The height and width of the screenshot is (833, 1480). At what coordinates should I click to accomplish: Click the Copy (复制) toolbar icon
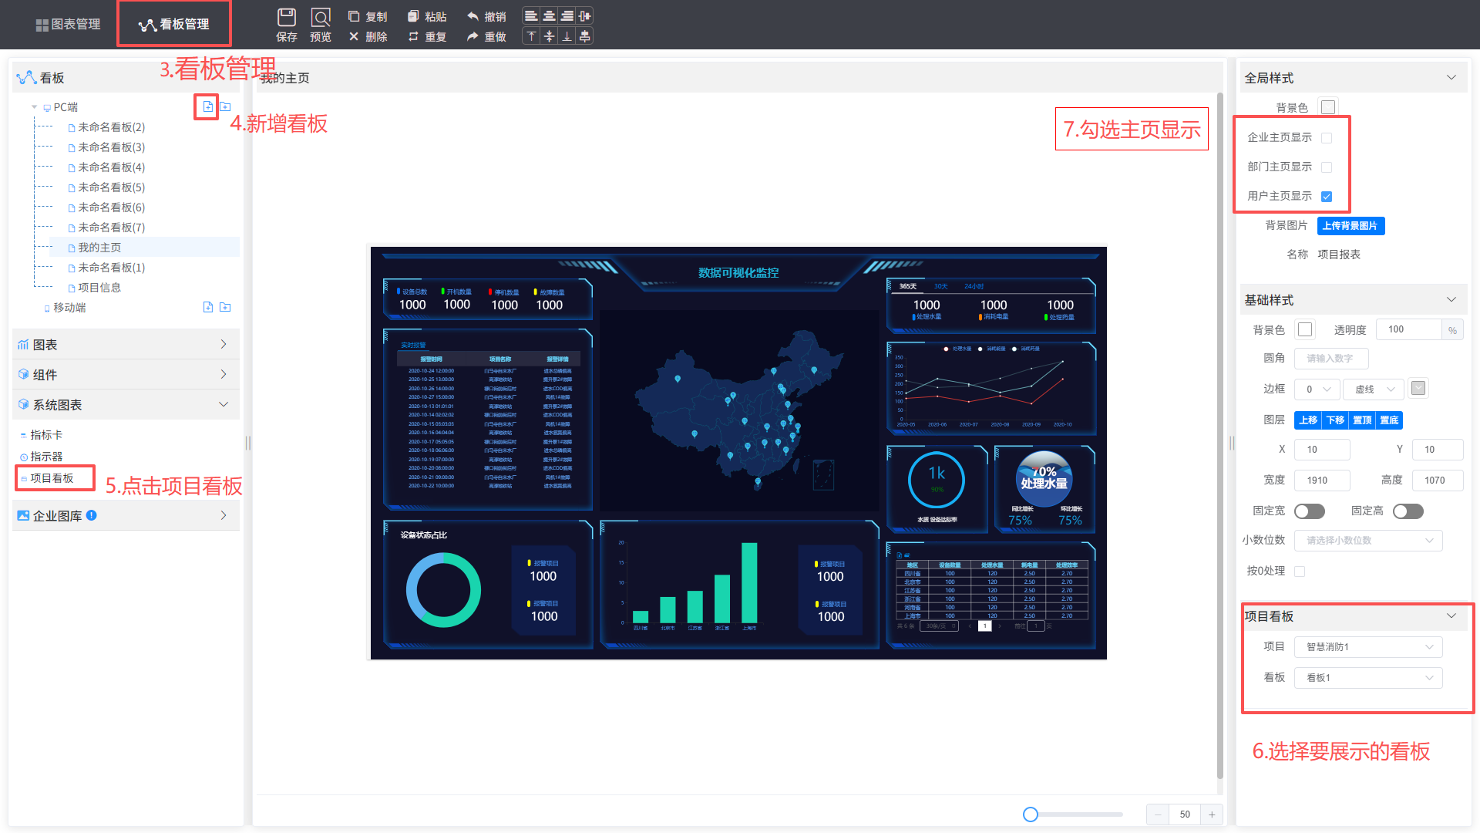coord(354,16)
